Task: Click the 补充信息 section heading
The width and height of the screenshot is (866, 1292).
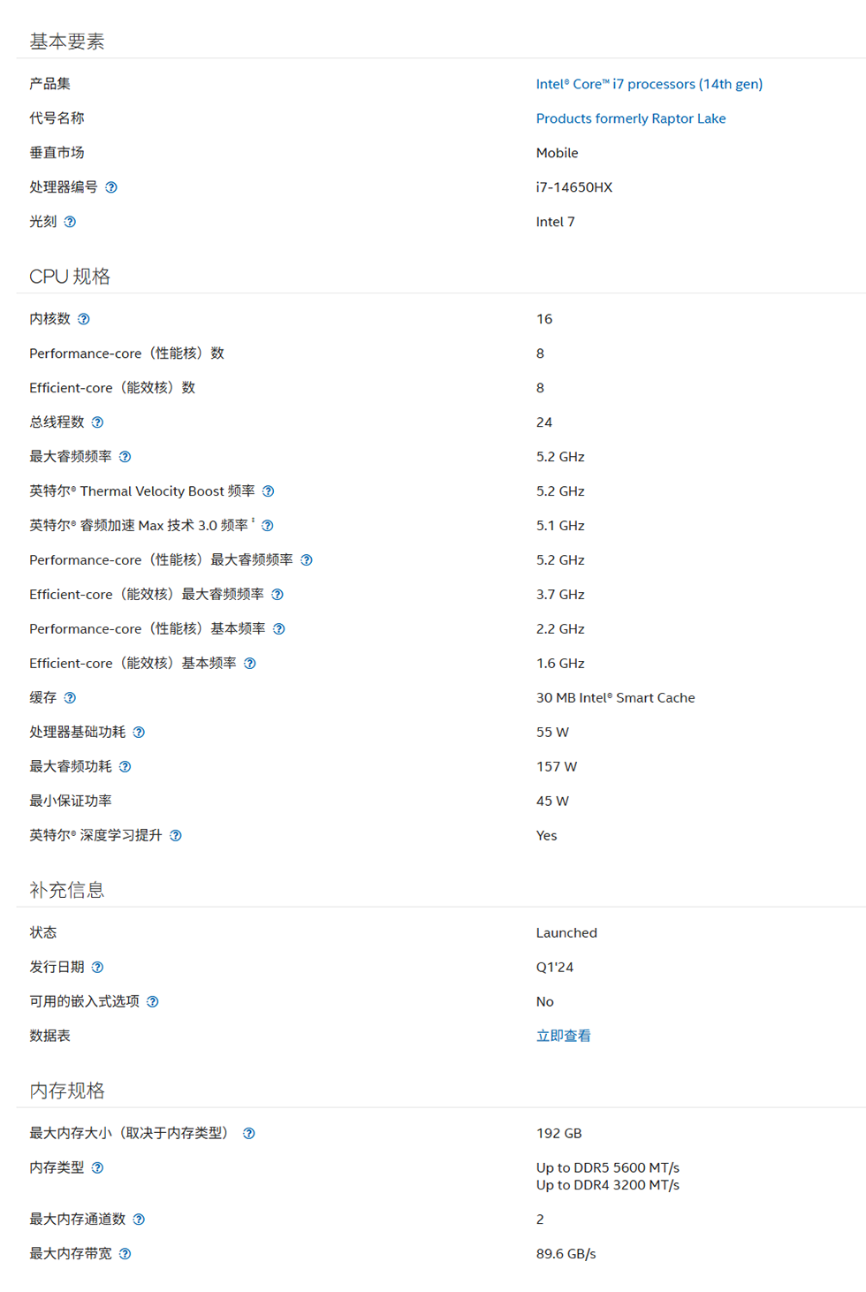Action: [x=67, y=890]
